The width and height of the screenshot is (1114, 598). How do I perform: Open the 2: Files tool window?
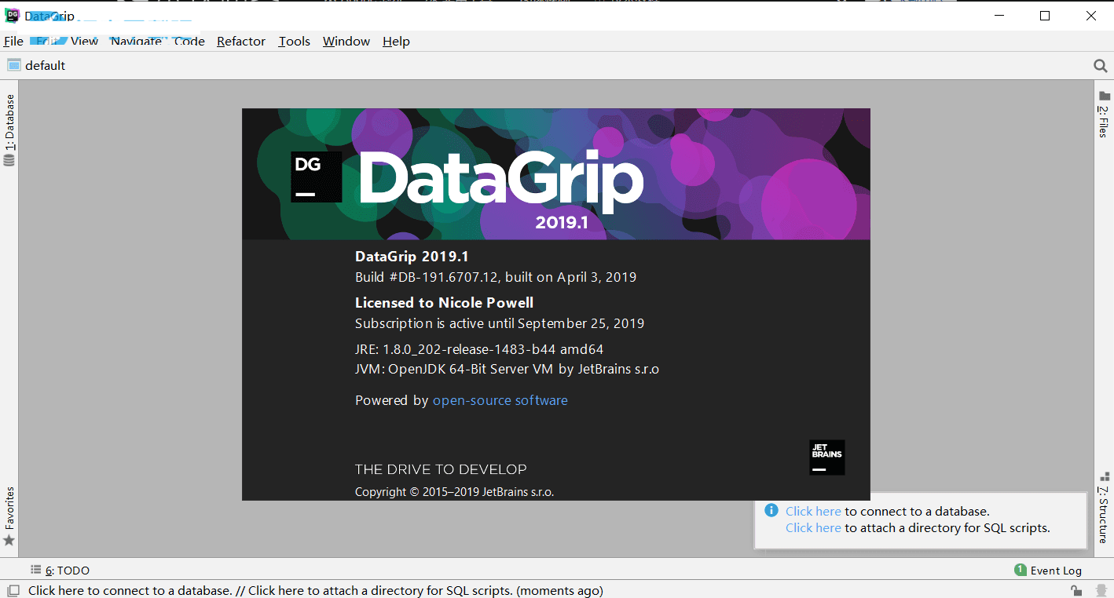[1104, 115]
